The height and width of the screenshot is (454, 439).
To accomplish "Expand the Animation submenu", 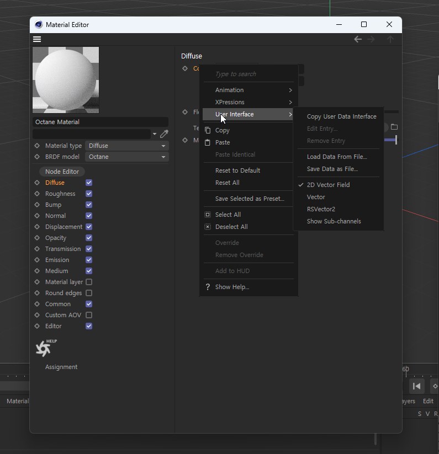I will click(x=248, y=90).
